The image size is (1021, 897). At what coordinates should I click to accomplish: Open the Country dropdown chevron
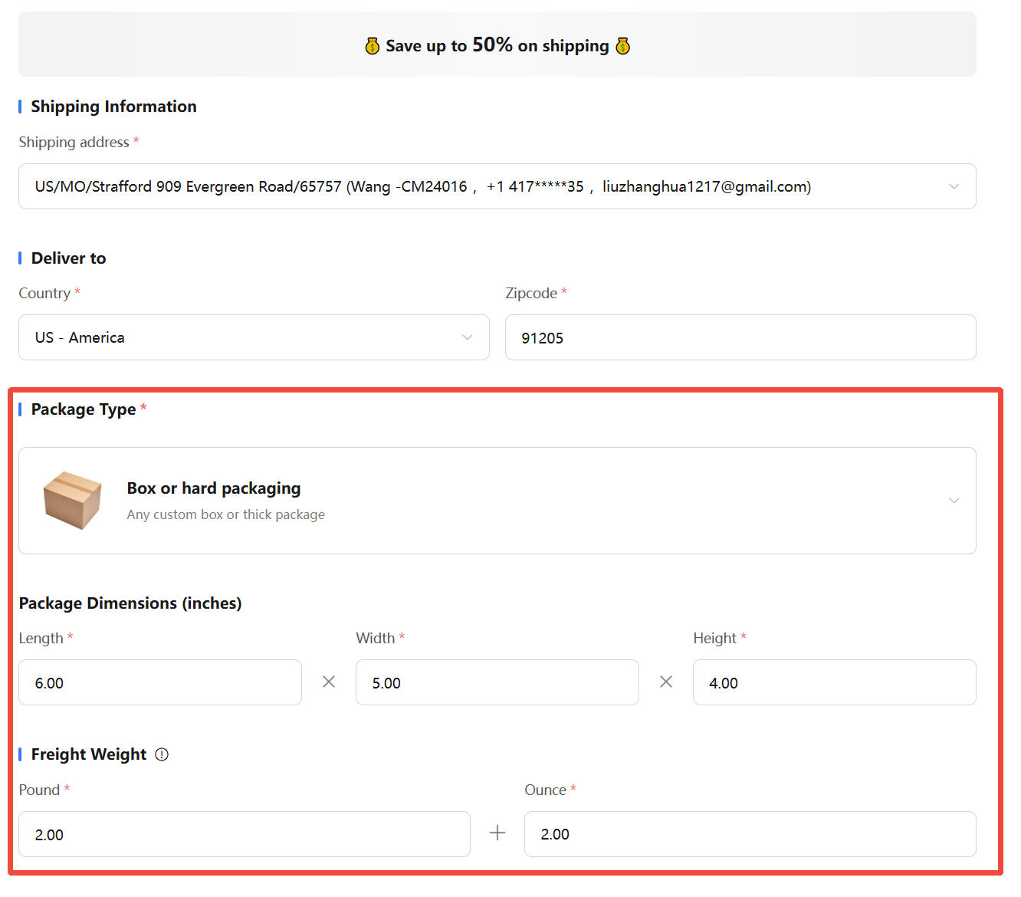point(467,337)
